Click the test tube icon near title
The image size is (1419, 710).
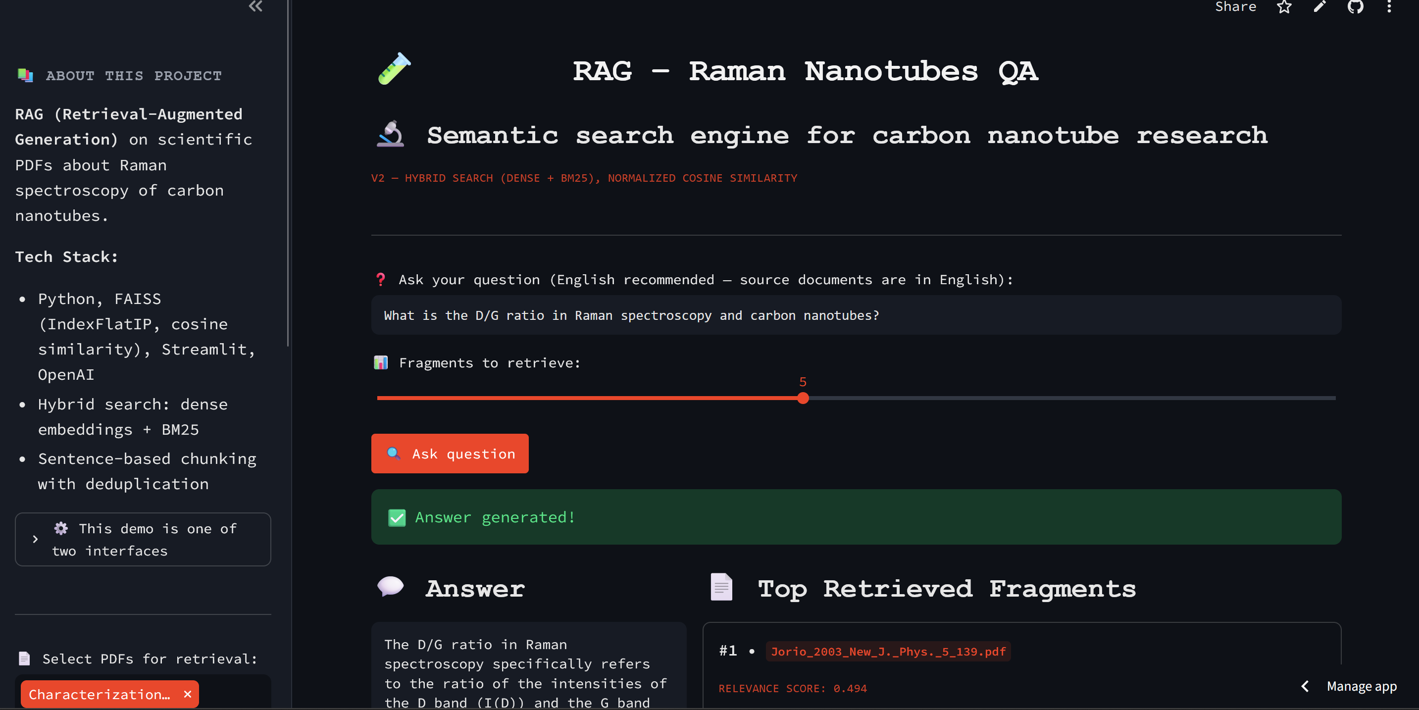point(395,69)
